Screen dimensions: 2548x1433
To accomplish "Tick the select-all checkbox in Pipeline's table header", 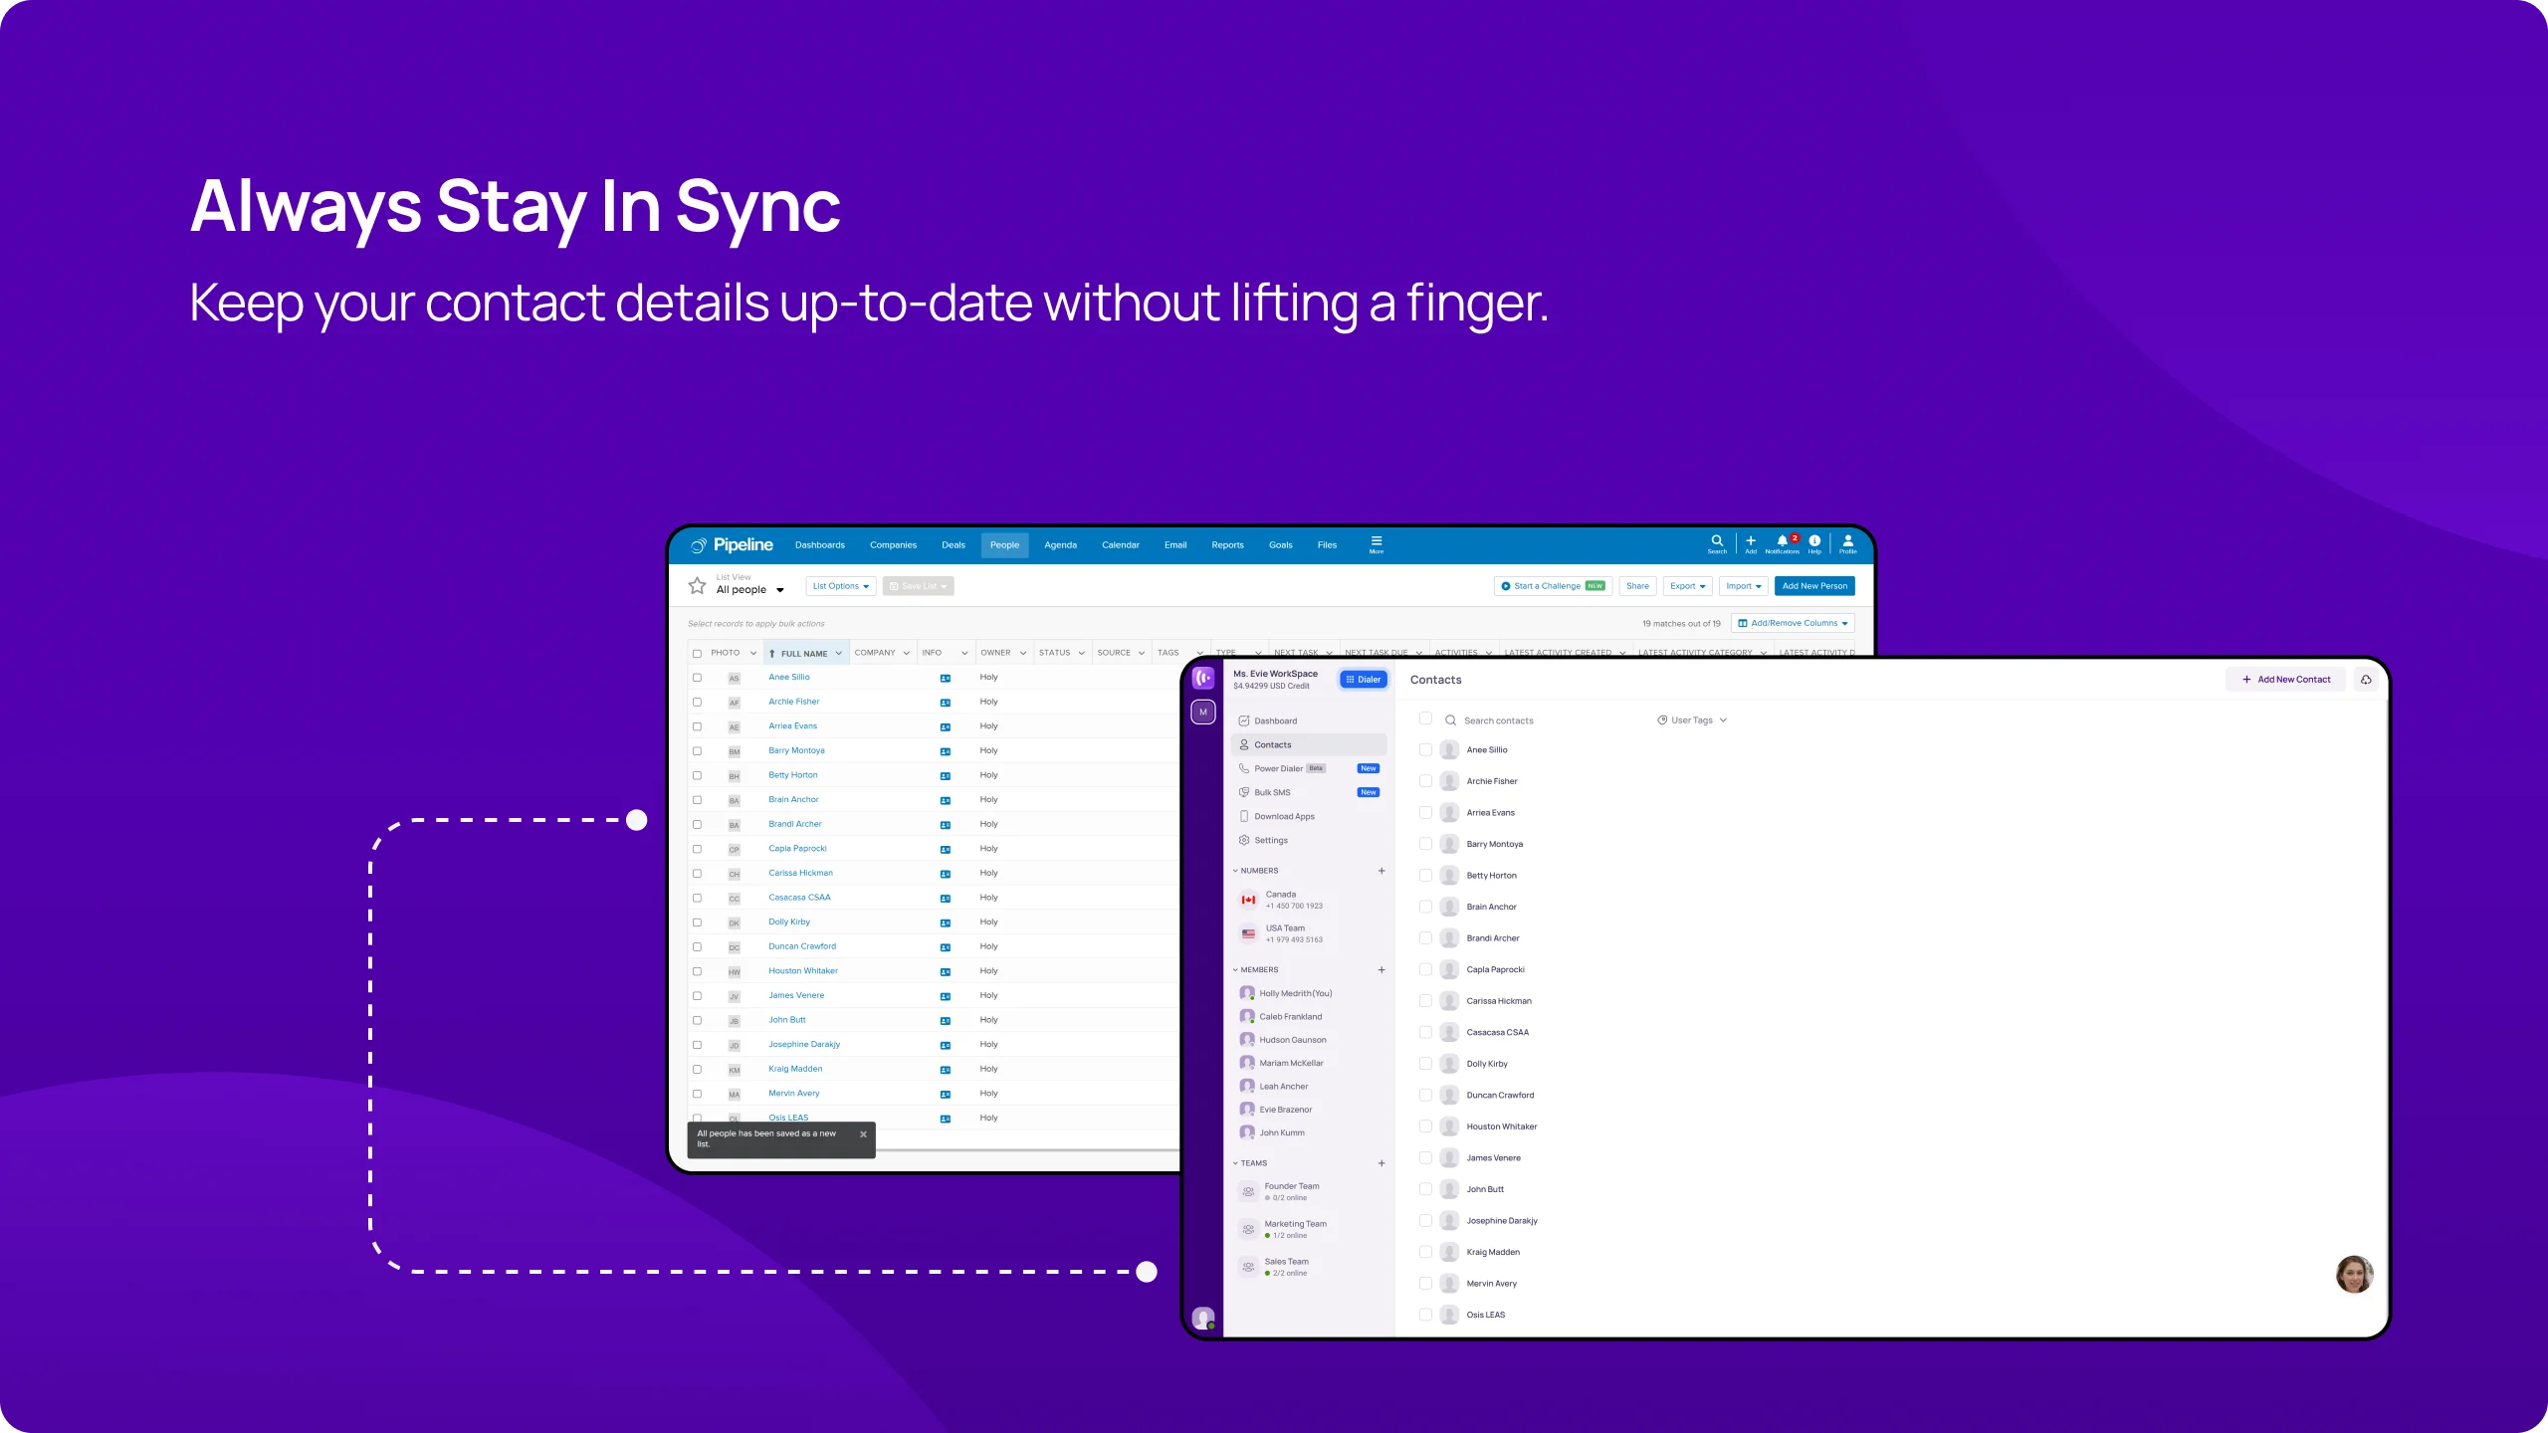I will [x=697, y=654].
